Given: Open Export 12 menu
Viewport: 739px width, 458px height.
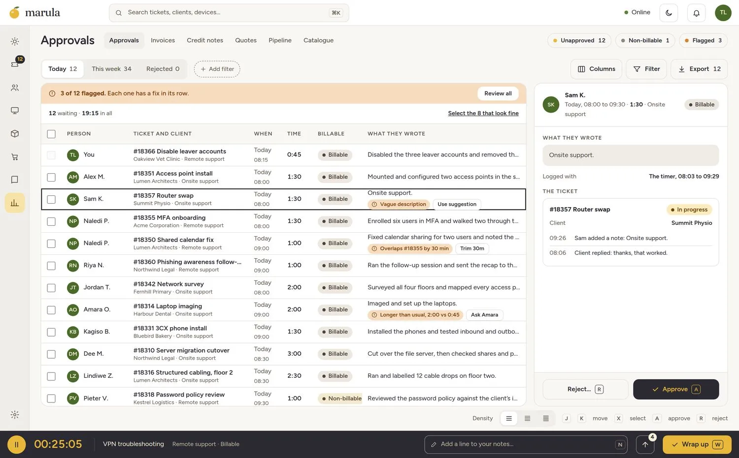Looking at the screenshot, I should point(699,69).
